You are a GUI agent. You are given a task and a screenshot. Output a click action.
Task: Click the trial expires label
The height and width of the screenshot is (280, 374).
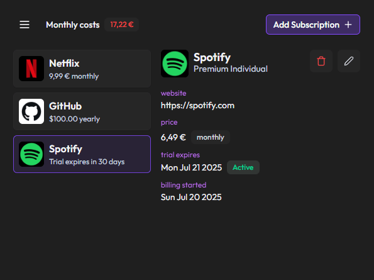[180, 155]
